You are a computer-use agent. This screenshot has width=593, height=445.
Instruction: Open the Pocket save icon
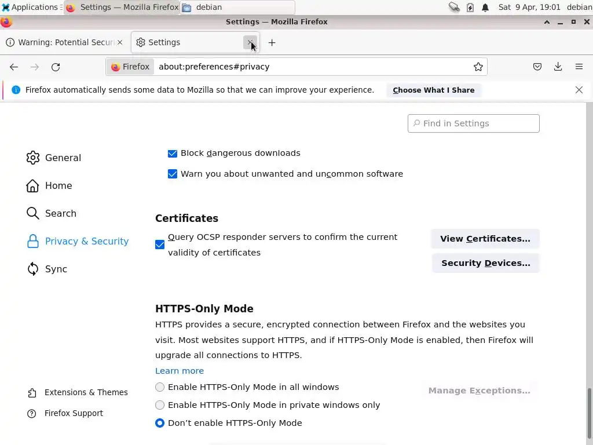click(537, 67)
